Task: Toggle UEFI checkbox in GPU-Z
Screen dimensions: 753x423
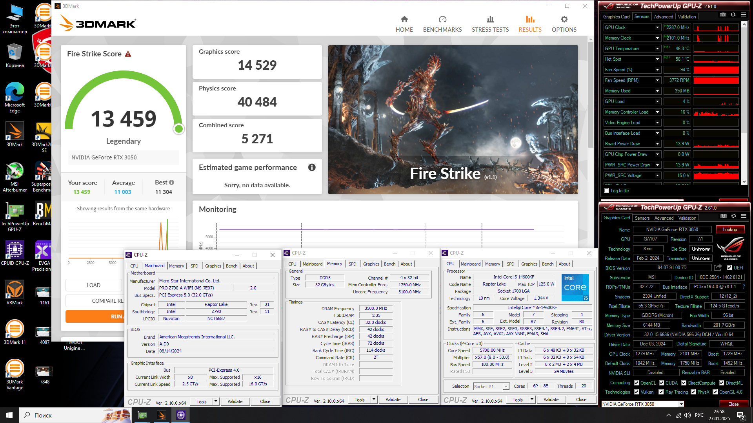Action: tap(729, 268)
